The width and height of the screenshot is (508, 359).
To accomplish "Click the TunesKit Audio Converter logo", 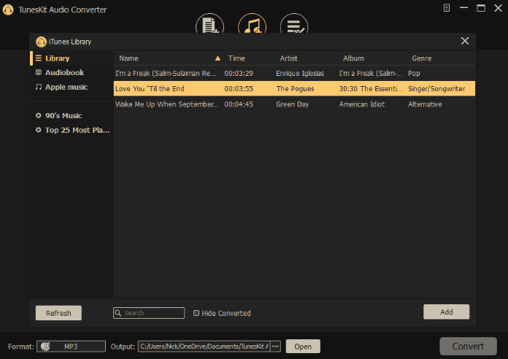I will 8,9.
